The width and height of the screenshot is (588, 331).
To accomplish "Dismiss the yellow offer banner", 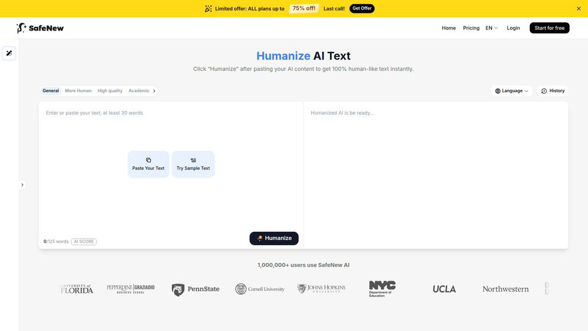I will [x=579, y=9].
